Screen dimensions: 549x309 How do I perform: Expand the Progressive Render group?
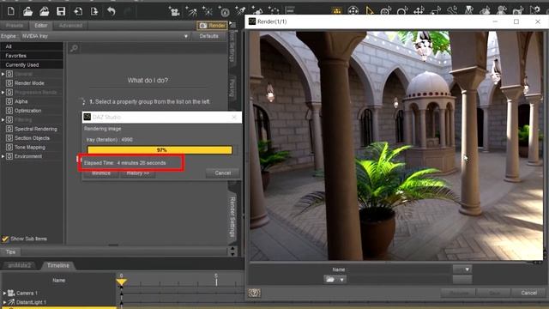pos(3,93)
